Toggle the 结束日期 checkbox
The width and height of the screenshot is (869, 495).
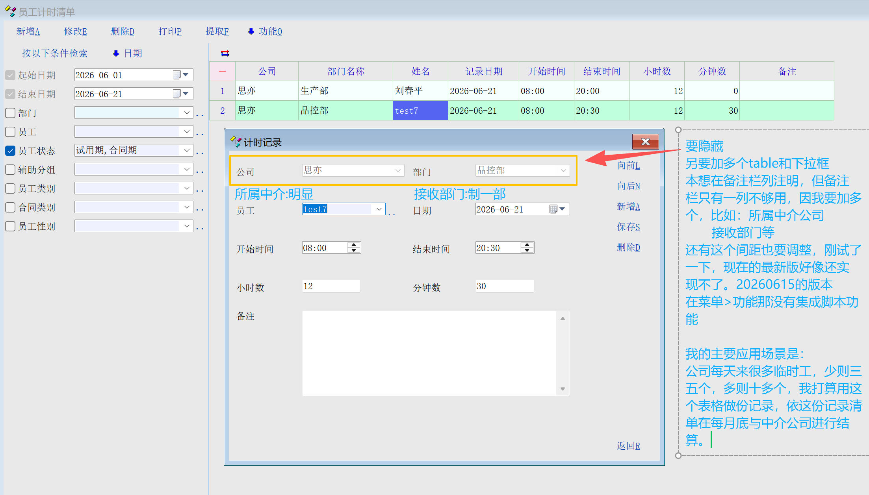point(10,94)
